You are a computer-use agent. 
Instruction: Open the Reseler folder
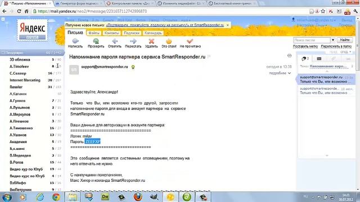tap(16, 87)
